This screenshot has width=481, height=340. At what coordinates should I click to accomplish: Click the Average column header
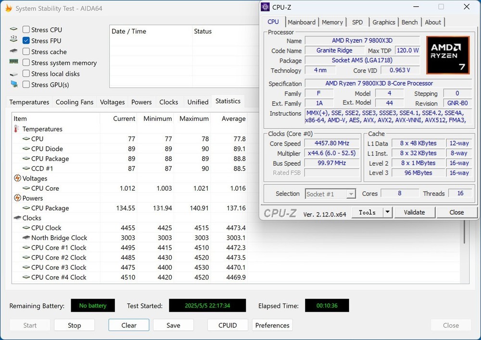[233, 119]
